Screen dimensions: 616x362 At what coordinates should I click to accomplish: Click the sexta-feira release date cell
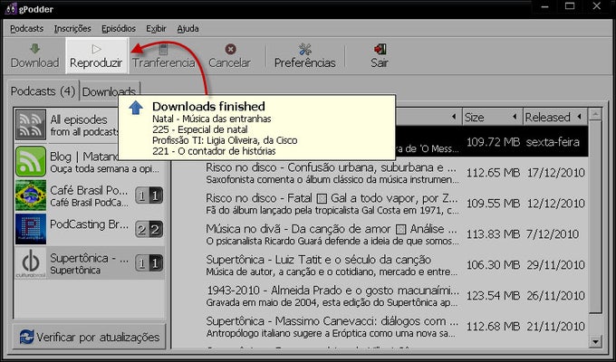pos(553,142)
